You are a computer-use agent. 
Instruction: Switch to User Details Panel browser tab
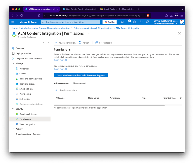(80, 9)
